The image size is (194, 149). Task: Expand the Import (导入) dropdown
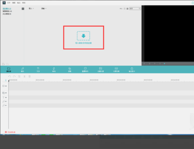[31, 8]
